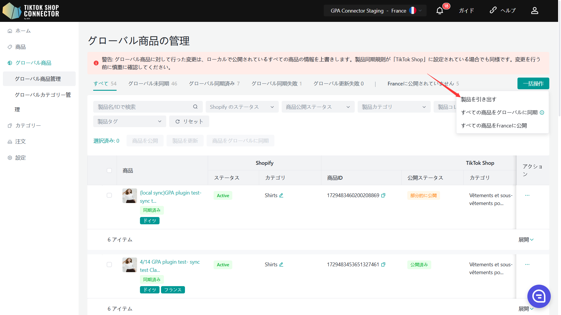Copy product ID 1729483453651327461
The height and width of the screenshot is (315, 561).
[x=383, y=265]
